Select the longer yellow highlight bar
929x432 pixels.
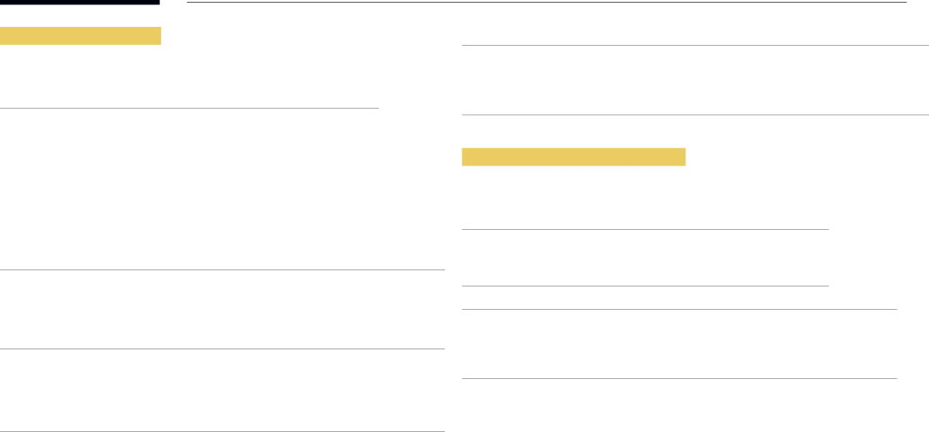click(x=574, y=190)
